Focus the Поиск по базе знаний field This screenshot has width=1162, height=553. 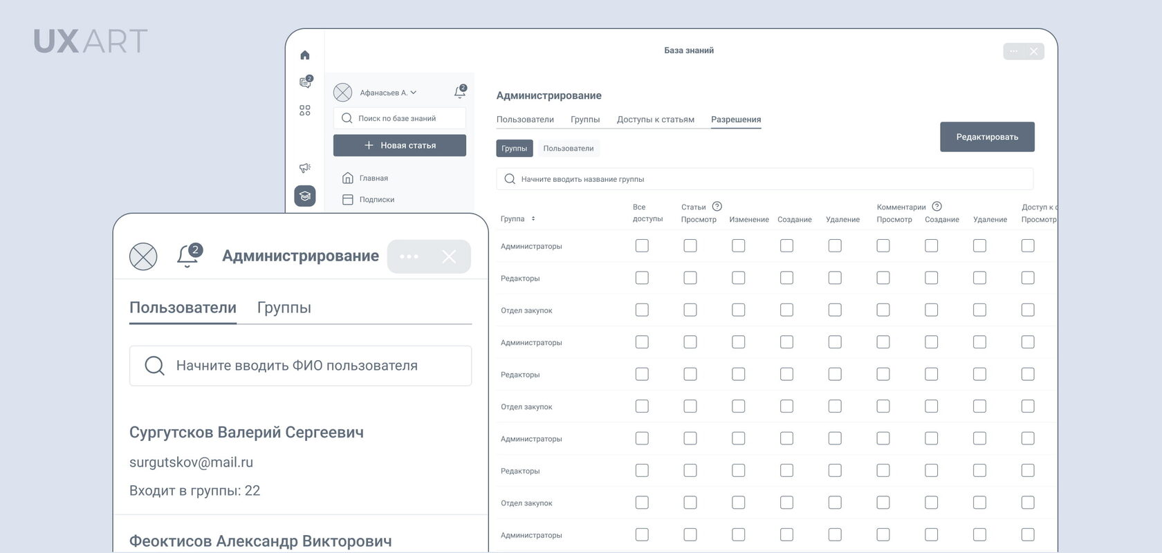tap(400, 118)
